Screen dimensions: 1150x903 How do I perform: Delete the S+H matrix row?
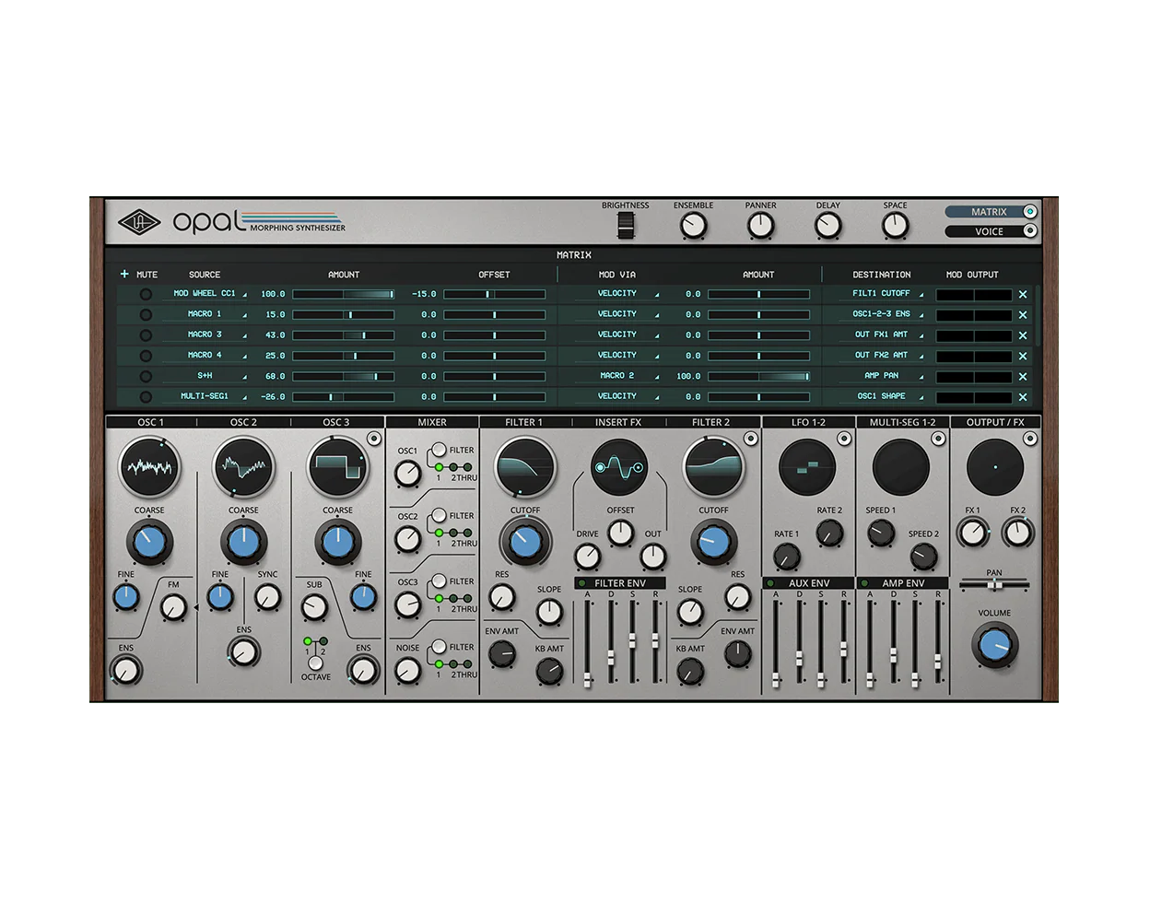click(x=1022, y=377)
